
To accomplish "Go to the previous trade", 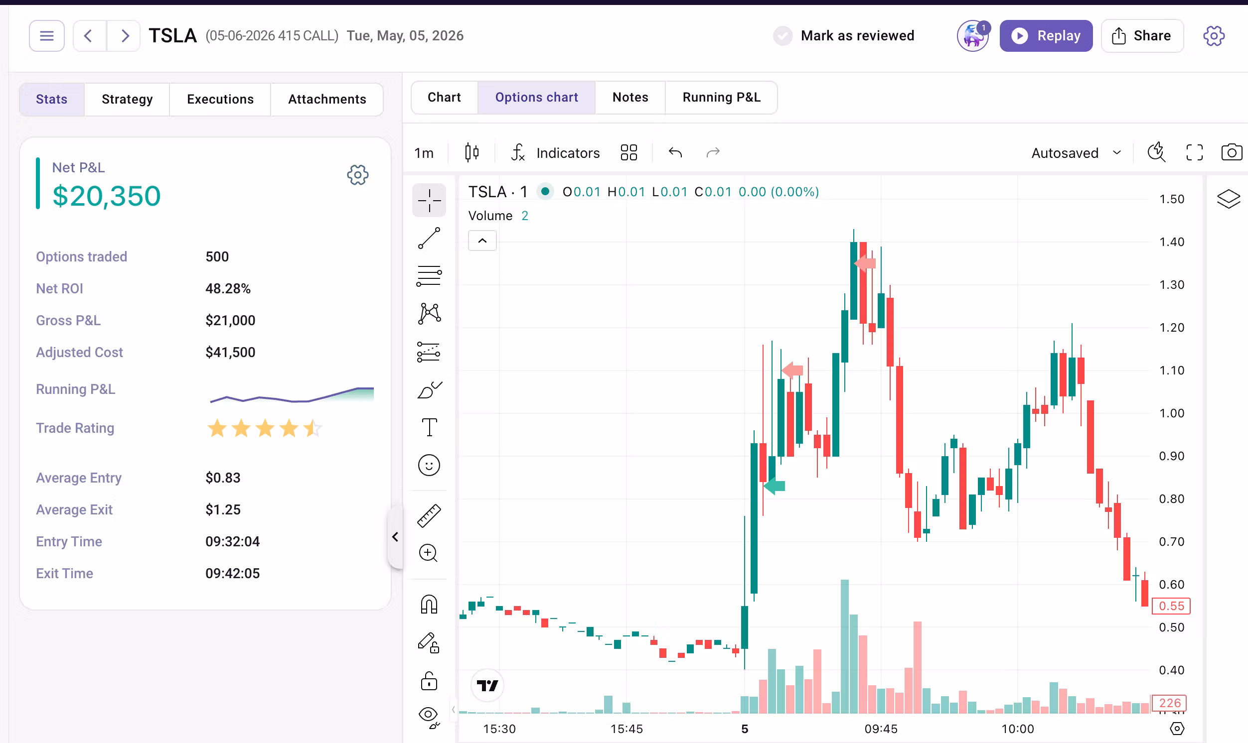I will (x=89, y=35).
